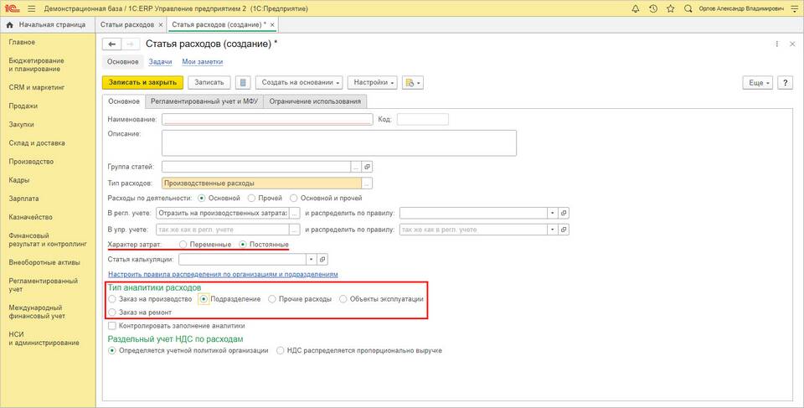Viewport: 804px width, 408px height.
Task: Open the Ограничение использования tab
Action: [315, 101]
